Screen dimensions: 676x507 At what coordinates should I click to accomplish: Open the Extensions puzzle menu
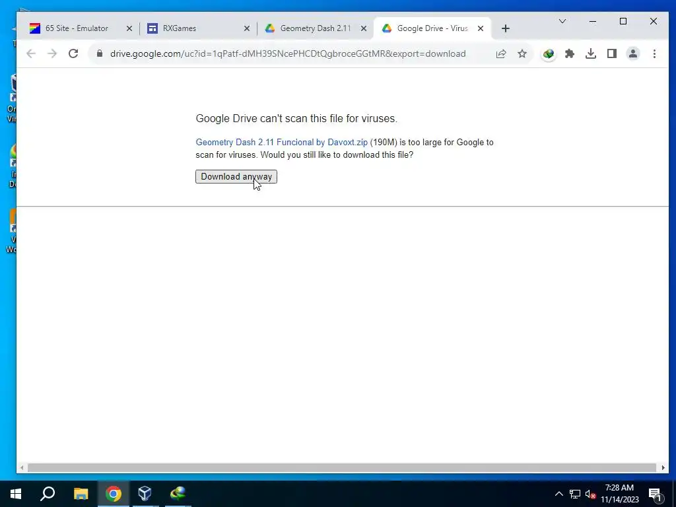click(570, 53)
